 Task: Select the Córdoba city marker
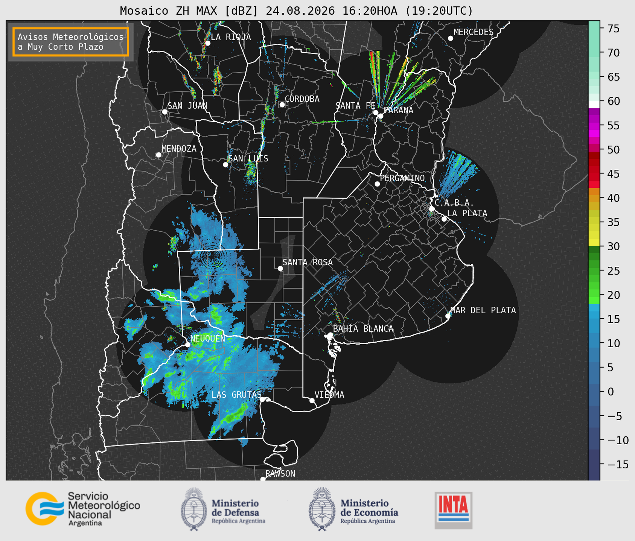coord(282,105)
